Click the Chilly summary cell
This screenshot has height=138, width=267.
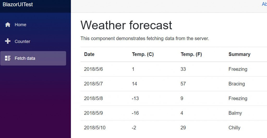(x=234, y=128)
